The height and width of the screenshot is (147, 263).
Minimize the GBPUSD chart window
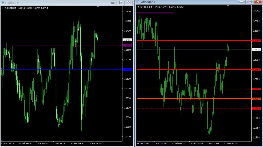(241, 2)
